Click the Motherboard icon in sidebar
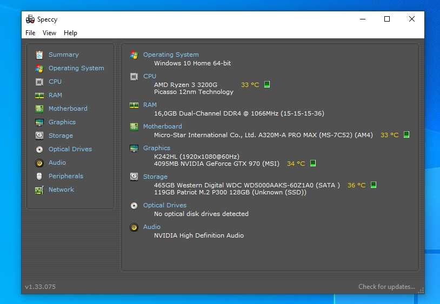Image resolution: width=440 pixels, height=304 pixels. point(39,109)
